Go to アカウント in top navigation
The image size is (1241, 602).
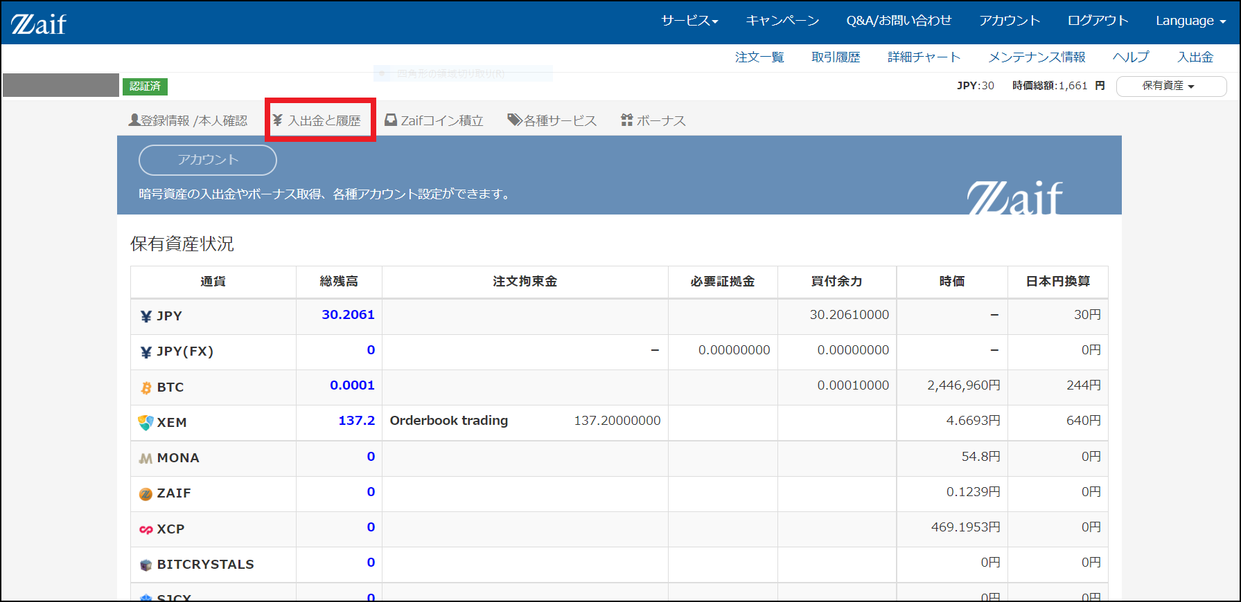1010,21
